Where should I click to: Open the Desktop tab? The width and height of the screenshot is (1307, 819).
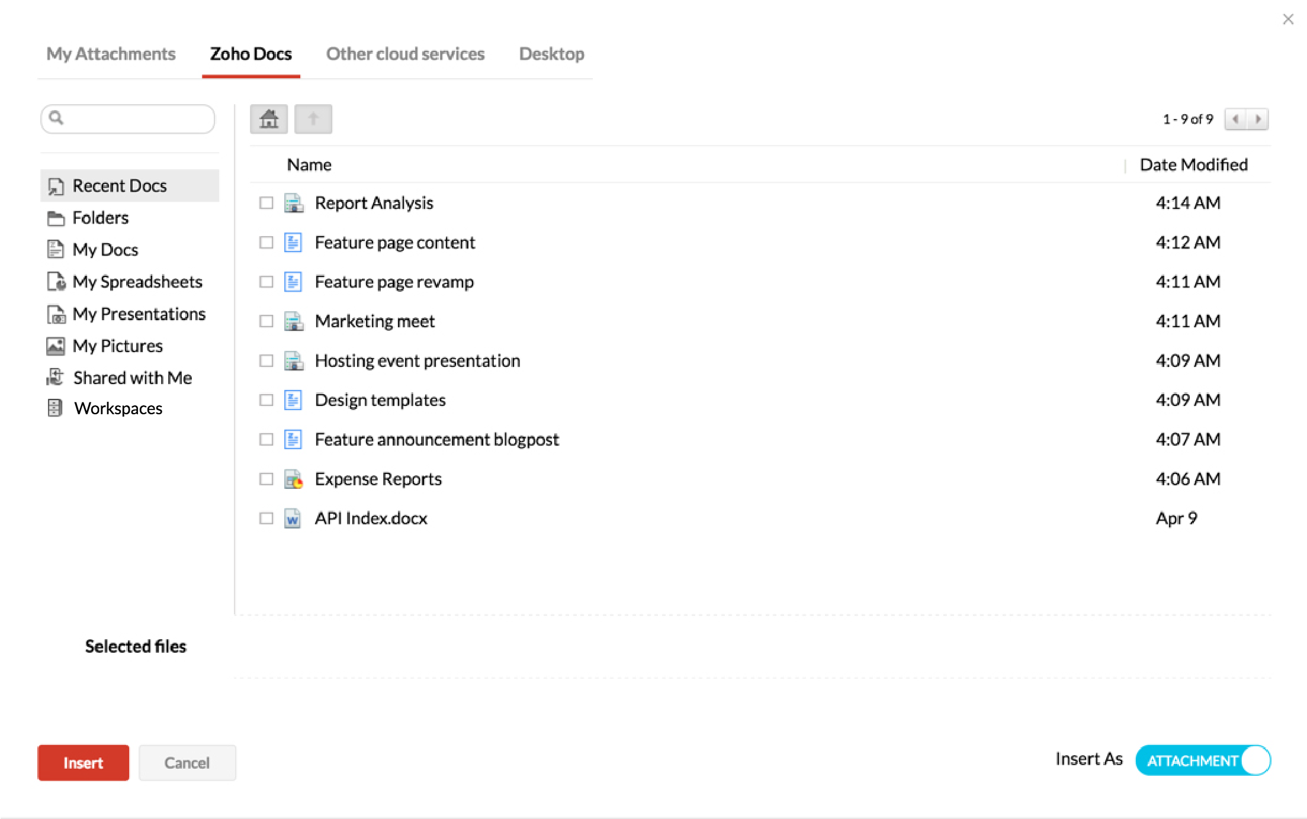(x=552, y=54)
